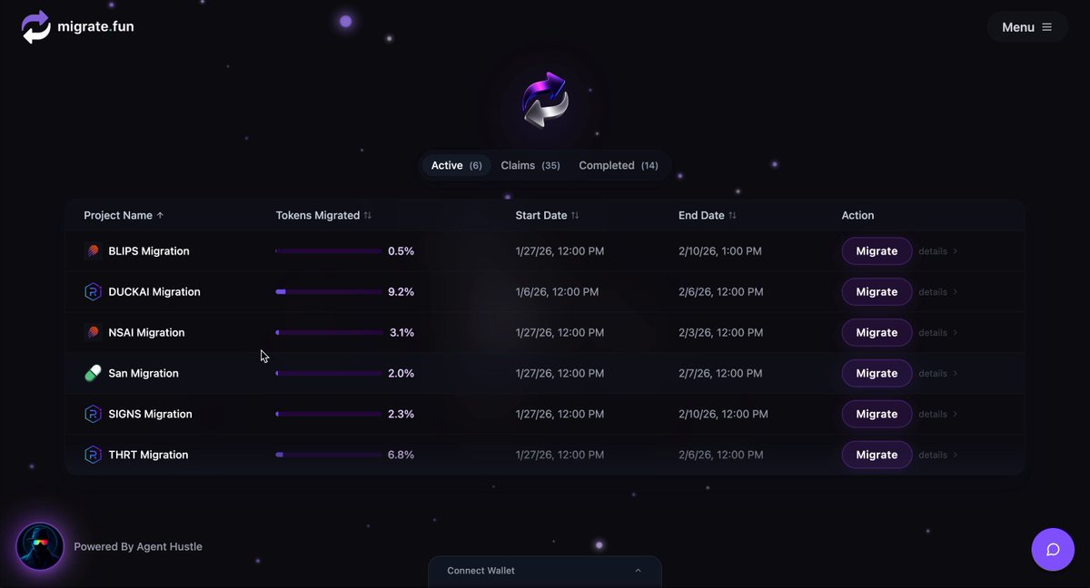Switch to the Completed tab
Image resolution: width=1090 pixels, height=588 pixels.
[x=619, y=165]
